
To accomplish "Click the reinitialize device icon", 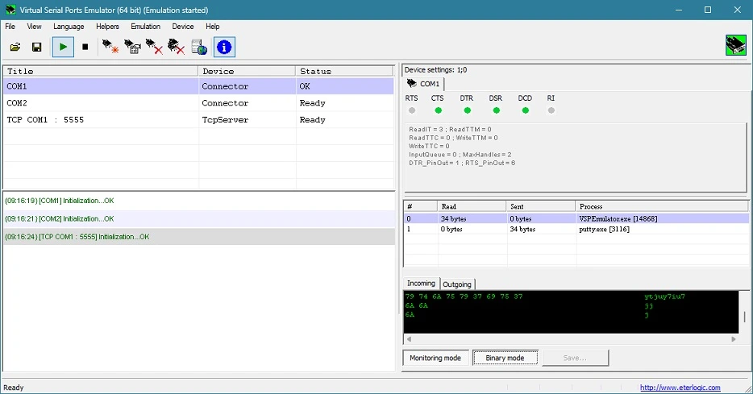I will point(132,47).
